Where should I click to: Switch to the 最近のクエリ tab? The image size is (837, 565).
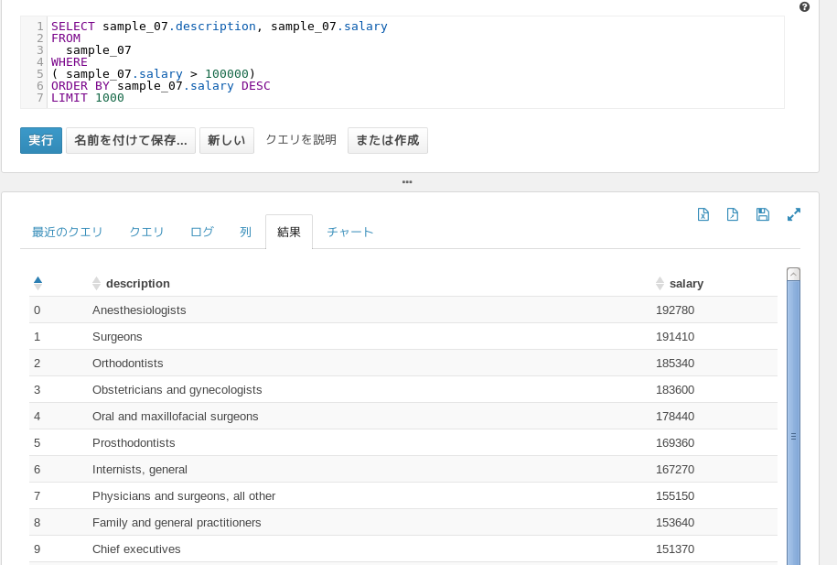tap(68, 232)
